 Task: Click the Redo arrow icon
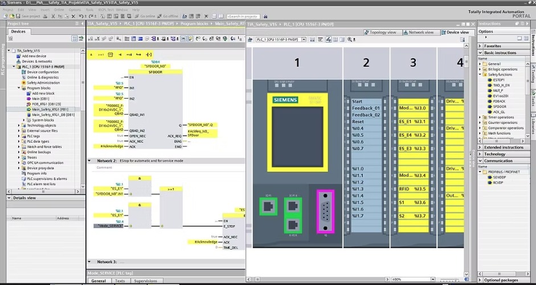[x=91, y=16]
